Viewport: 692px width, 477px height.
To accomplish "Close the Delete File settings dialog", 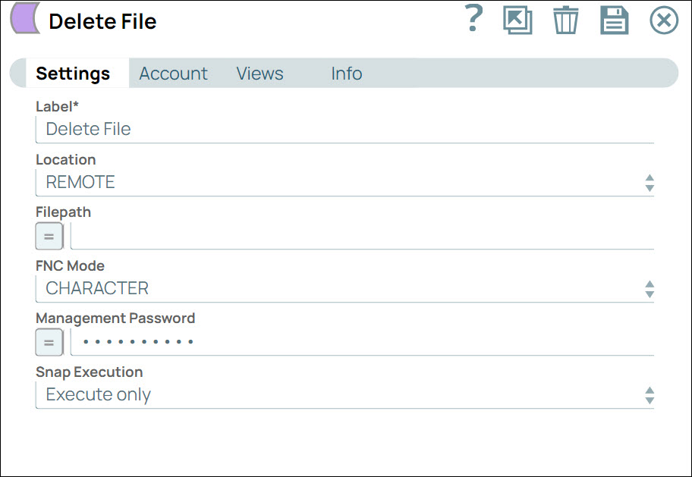I will 663,20.
